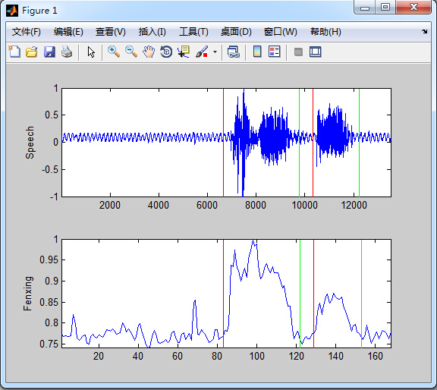437x390 pixels.
Task: Activate the Zoom Out magnifier tool
Action: (131, 52)
